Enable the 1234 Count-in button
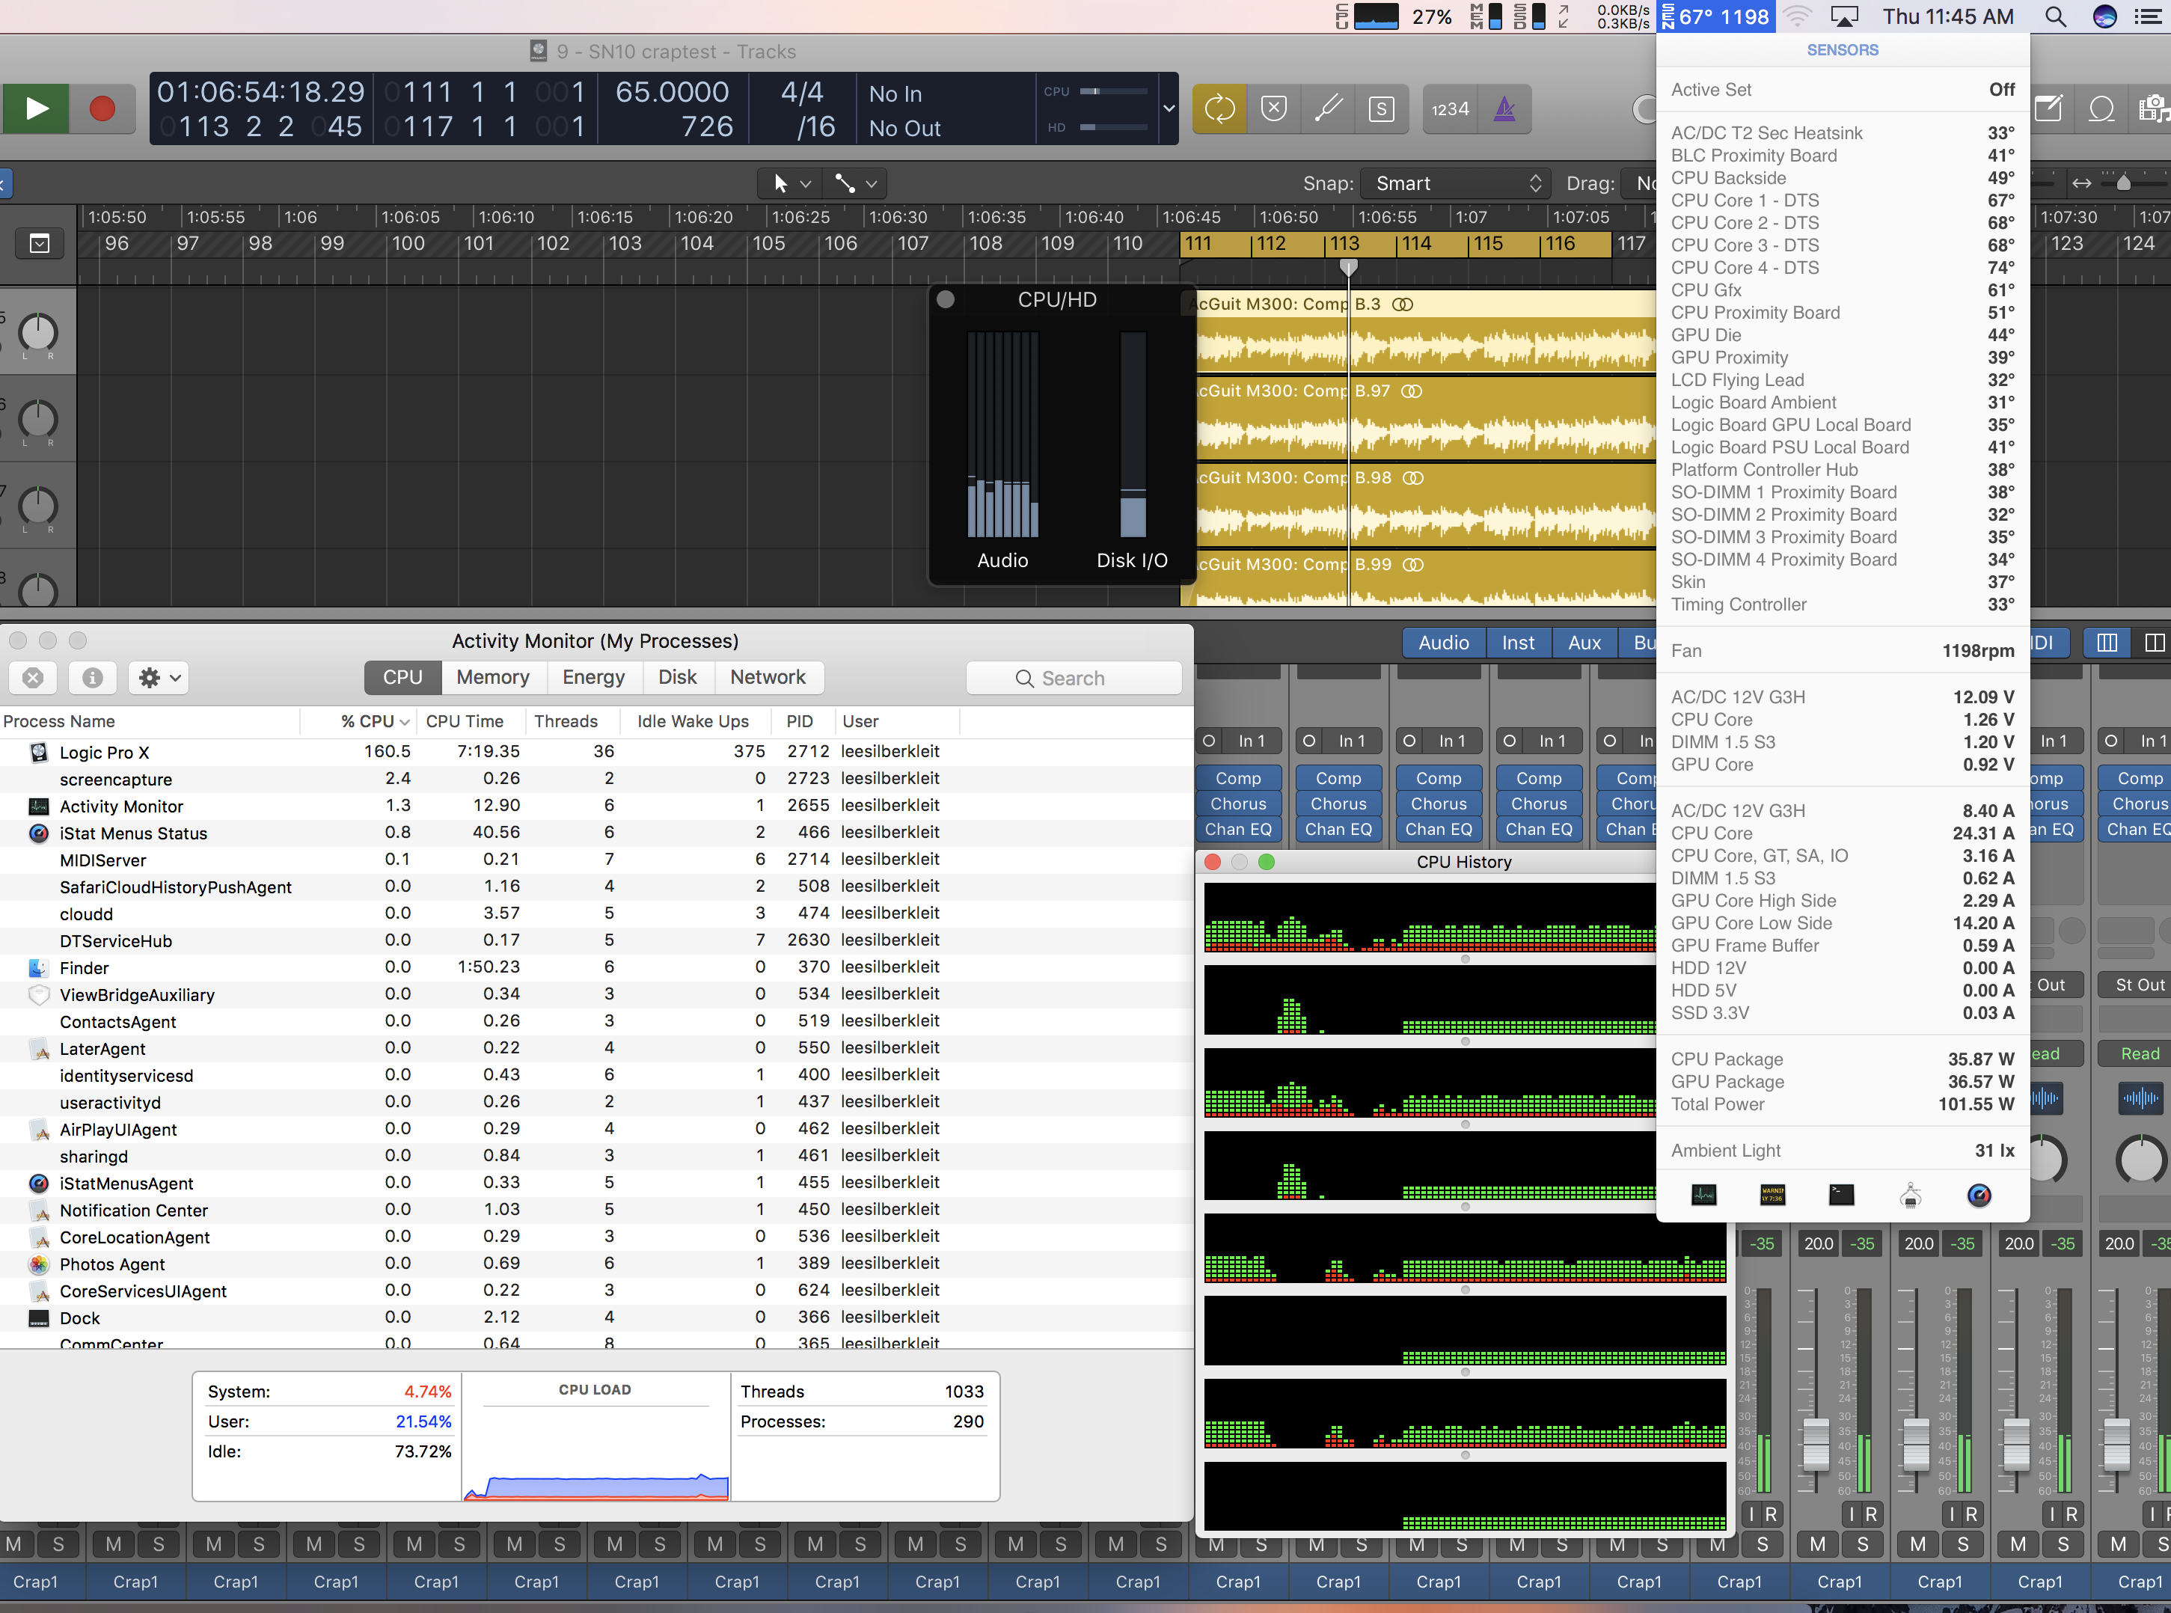Viewport: 2171px width, 1613px height. pyautogui.click(x=1450, y=108)
